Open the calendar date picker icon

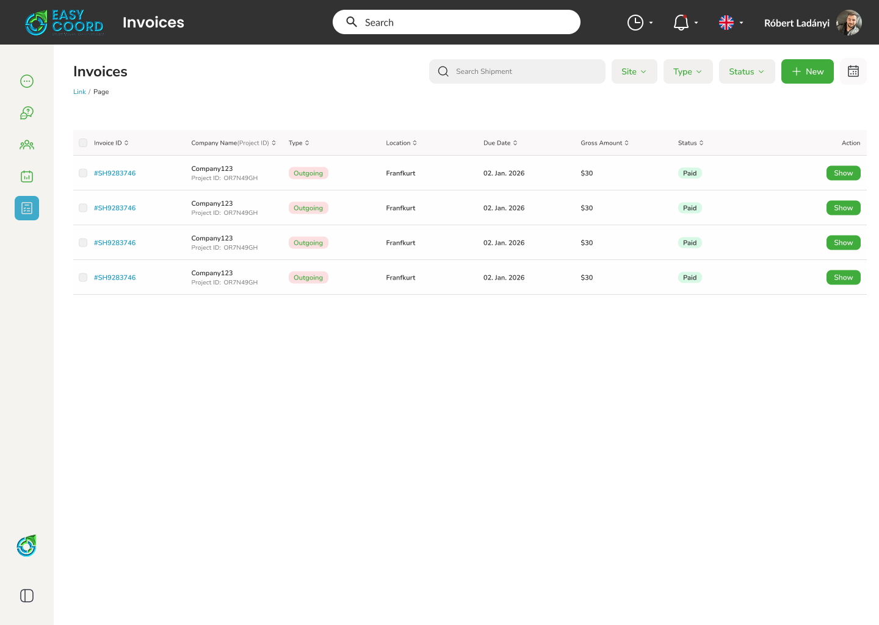[853, 71]
